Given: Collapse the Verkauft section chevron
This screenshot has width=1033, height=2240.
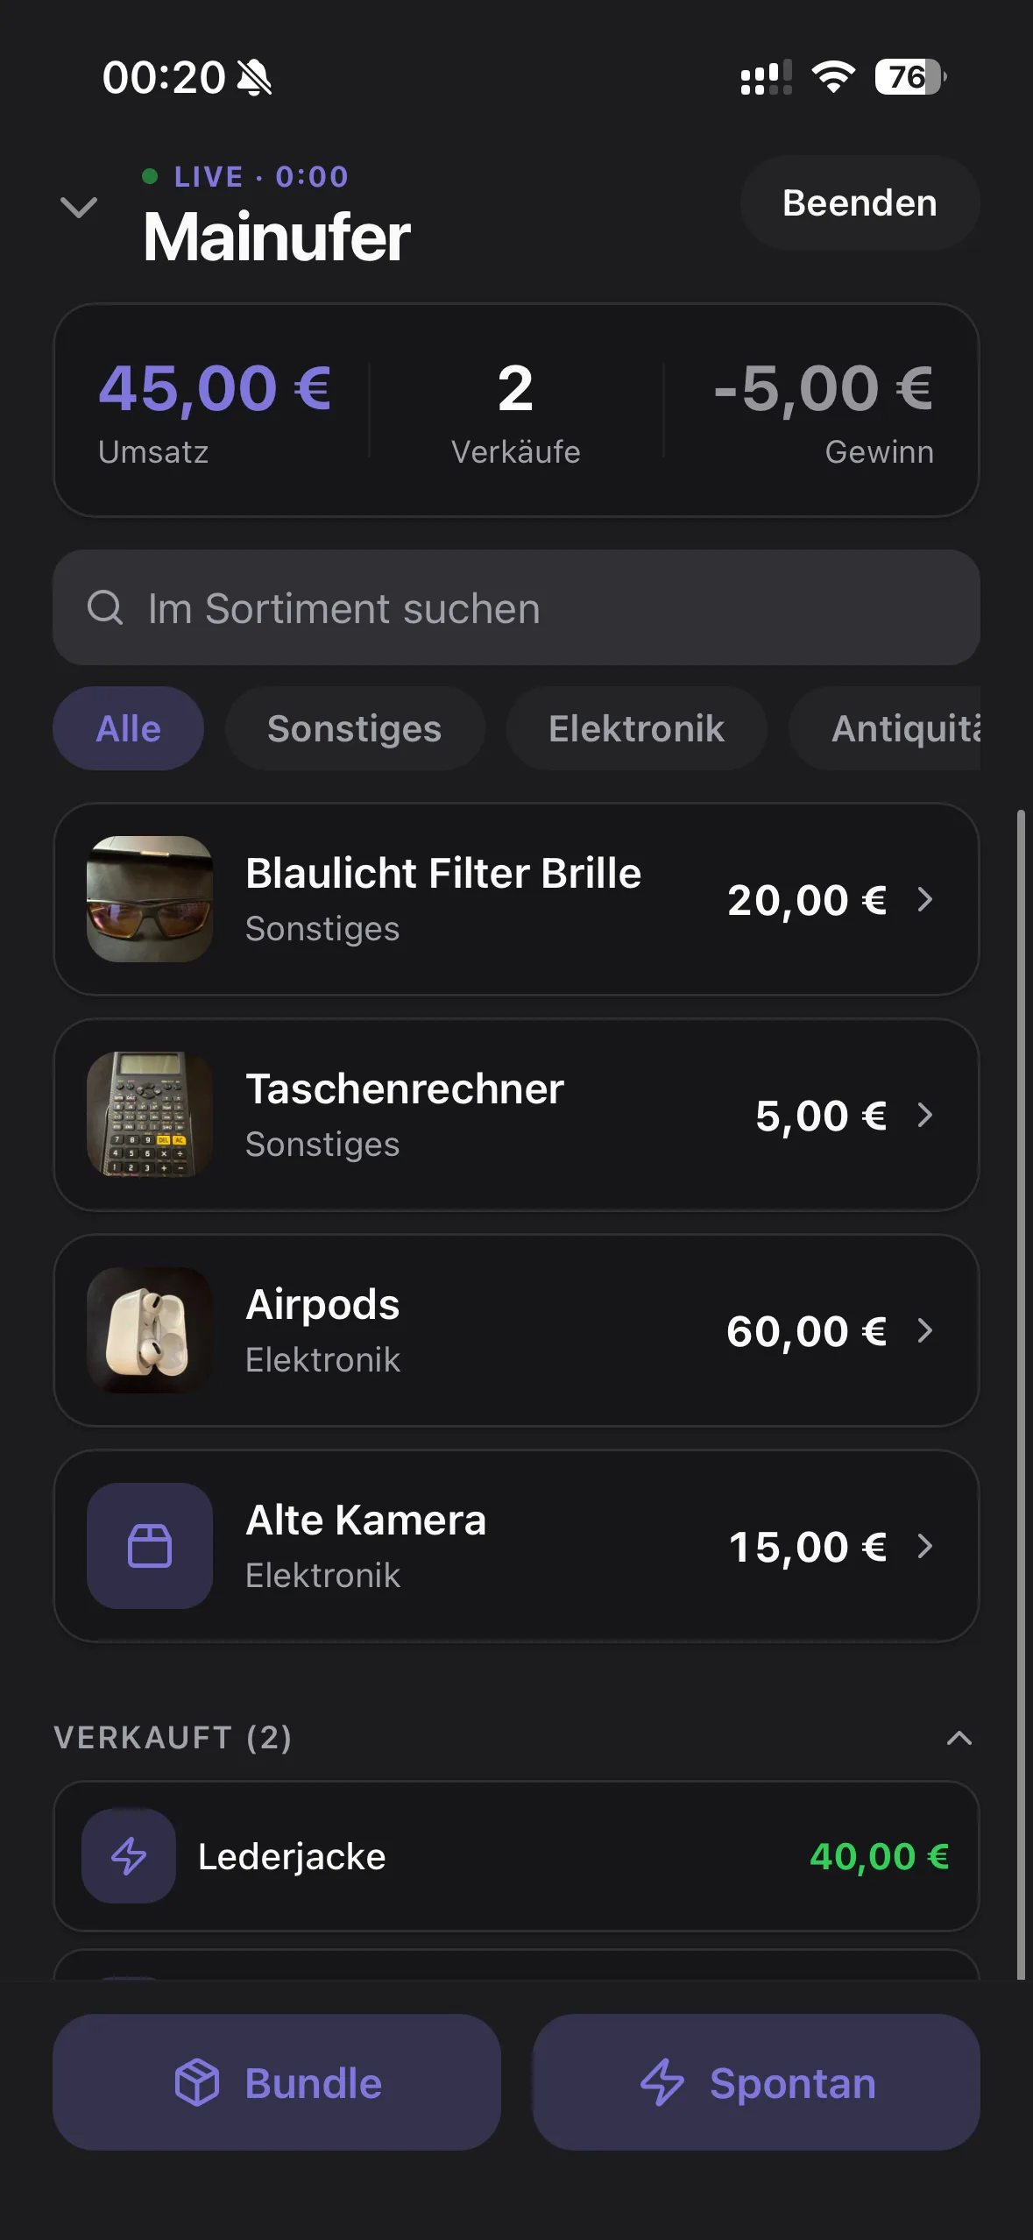Looking at the screenshot, I should (959, 1738).
